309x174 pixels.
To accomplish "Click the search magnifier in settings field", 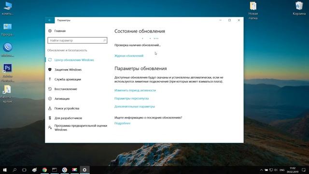I will click(104, 41).
